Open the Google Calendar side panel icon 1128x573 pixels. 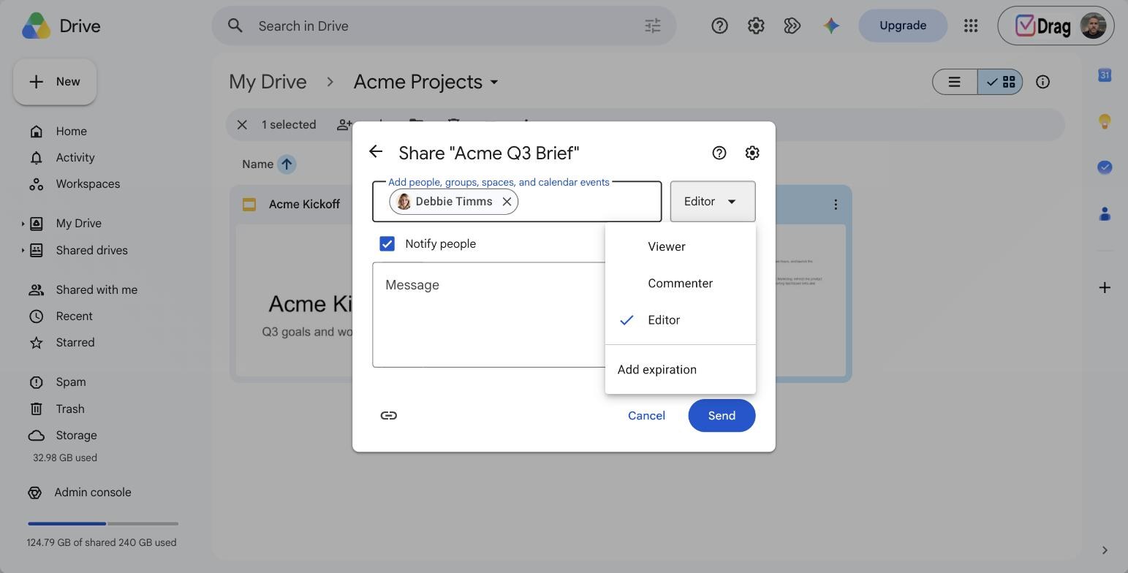(1105, 75)
